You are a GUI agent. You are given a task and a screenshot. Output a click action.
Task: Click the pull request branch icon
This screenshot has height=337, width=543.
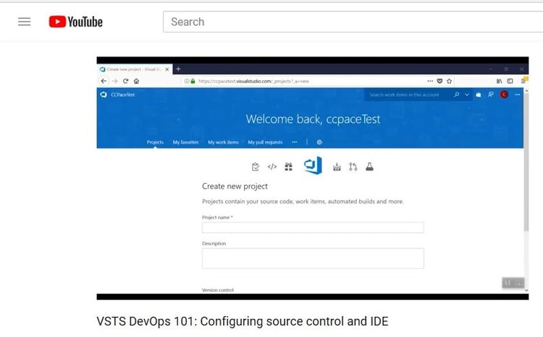tap(353, 167)
